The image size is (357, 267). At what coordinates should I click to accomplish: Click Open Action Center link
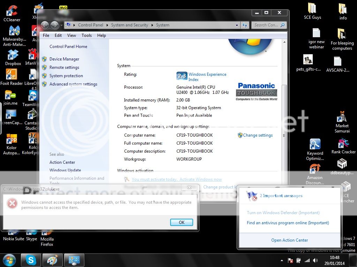(x=289, y=240)
